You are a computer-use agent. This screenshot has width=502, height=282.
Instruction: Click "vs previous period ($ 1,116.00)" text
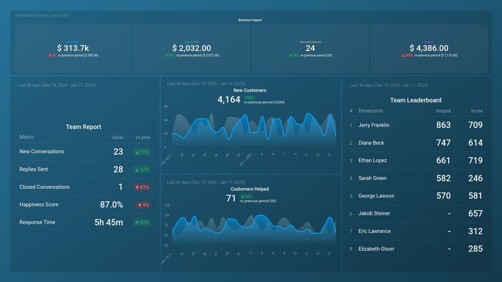[x=436, y=55]
